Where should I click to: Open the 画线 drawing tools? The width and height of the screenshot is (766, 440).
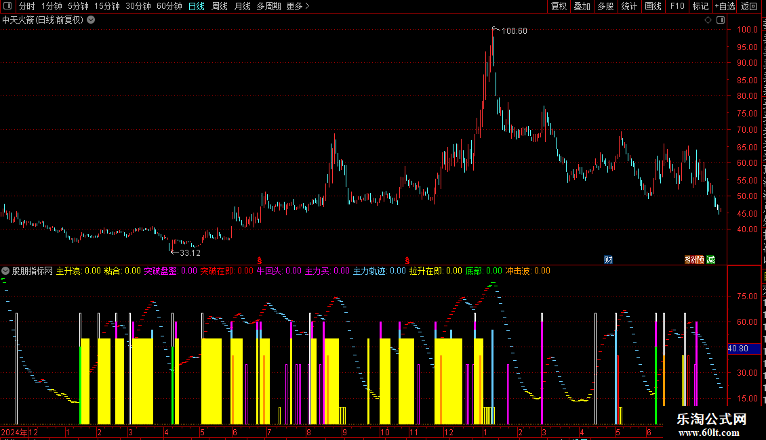coord(653,6)
